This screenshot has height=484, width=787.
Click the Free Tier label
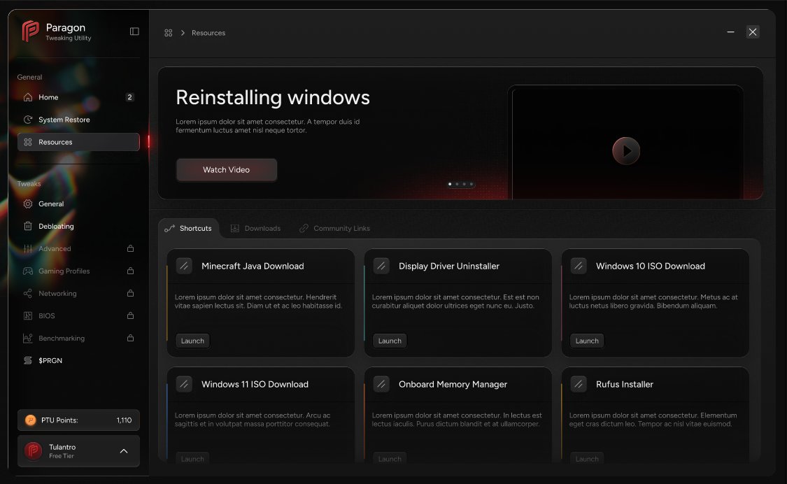coord(62,456)
